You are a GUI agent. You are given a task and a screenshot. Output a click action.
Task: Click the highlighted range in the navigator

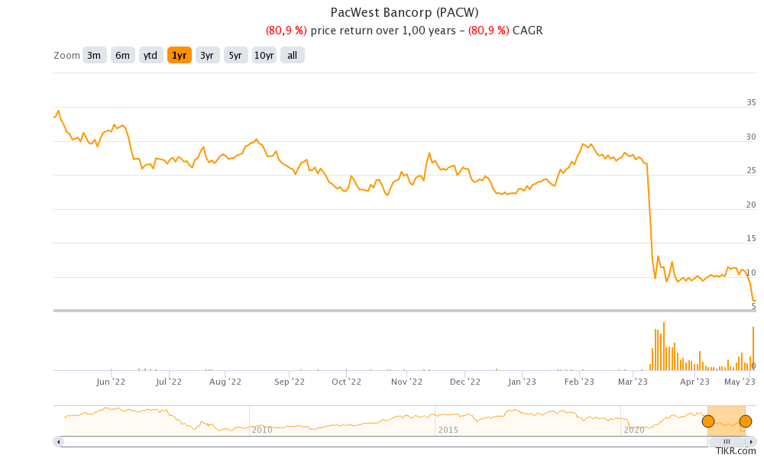(727, 421)
